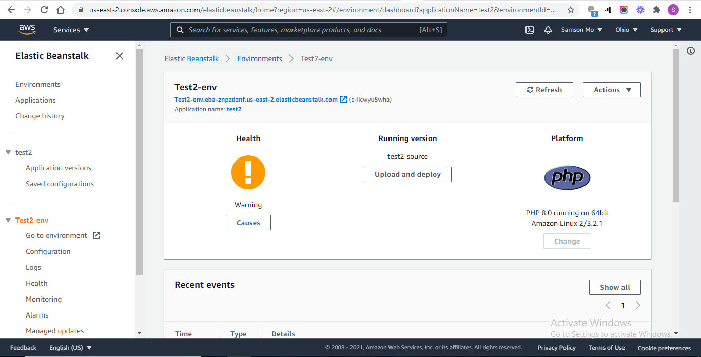Viewport: 701px width, 357px height.
Task: Open the Actions dropdown
Action: point(611,89)
